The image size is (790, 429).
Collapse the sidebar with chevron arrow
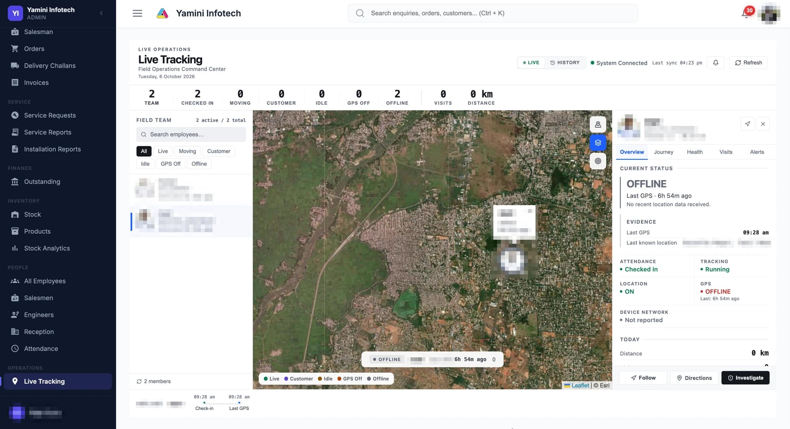(x=102, y=13)
